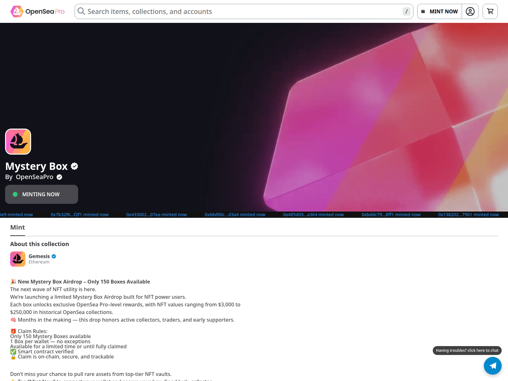Screen dimensions: 508x381
Task: Click 0x138202...7501 minted now ticker
Action: (x=468, y=215)
